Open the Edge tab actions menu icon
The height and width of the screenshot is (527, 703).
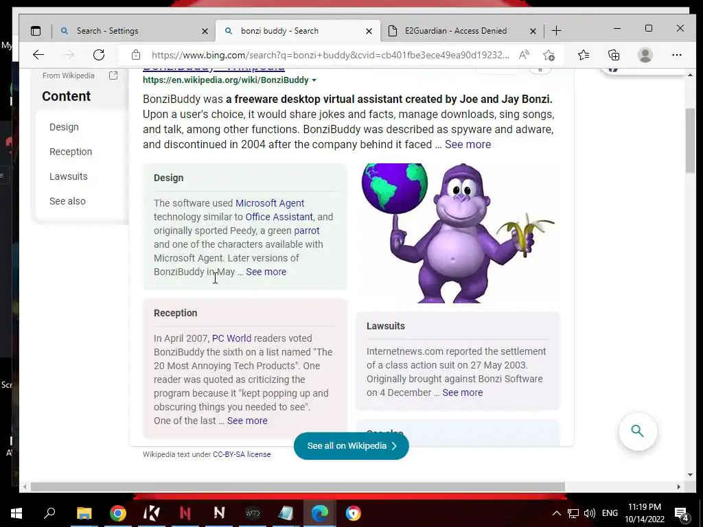coord(36,31)
